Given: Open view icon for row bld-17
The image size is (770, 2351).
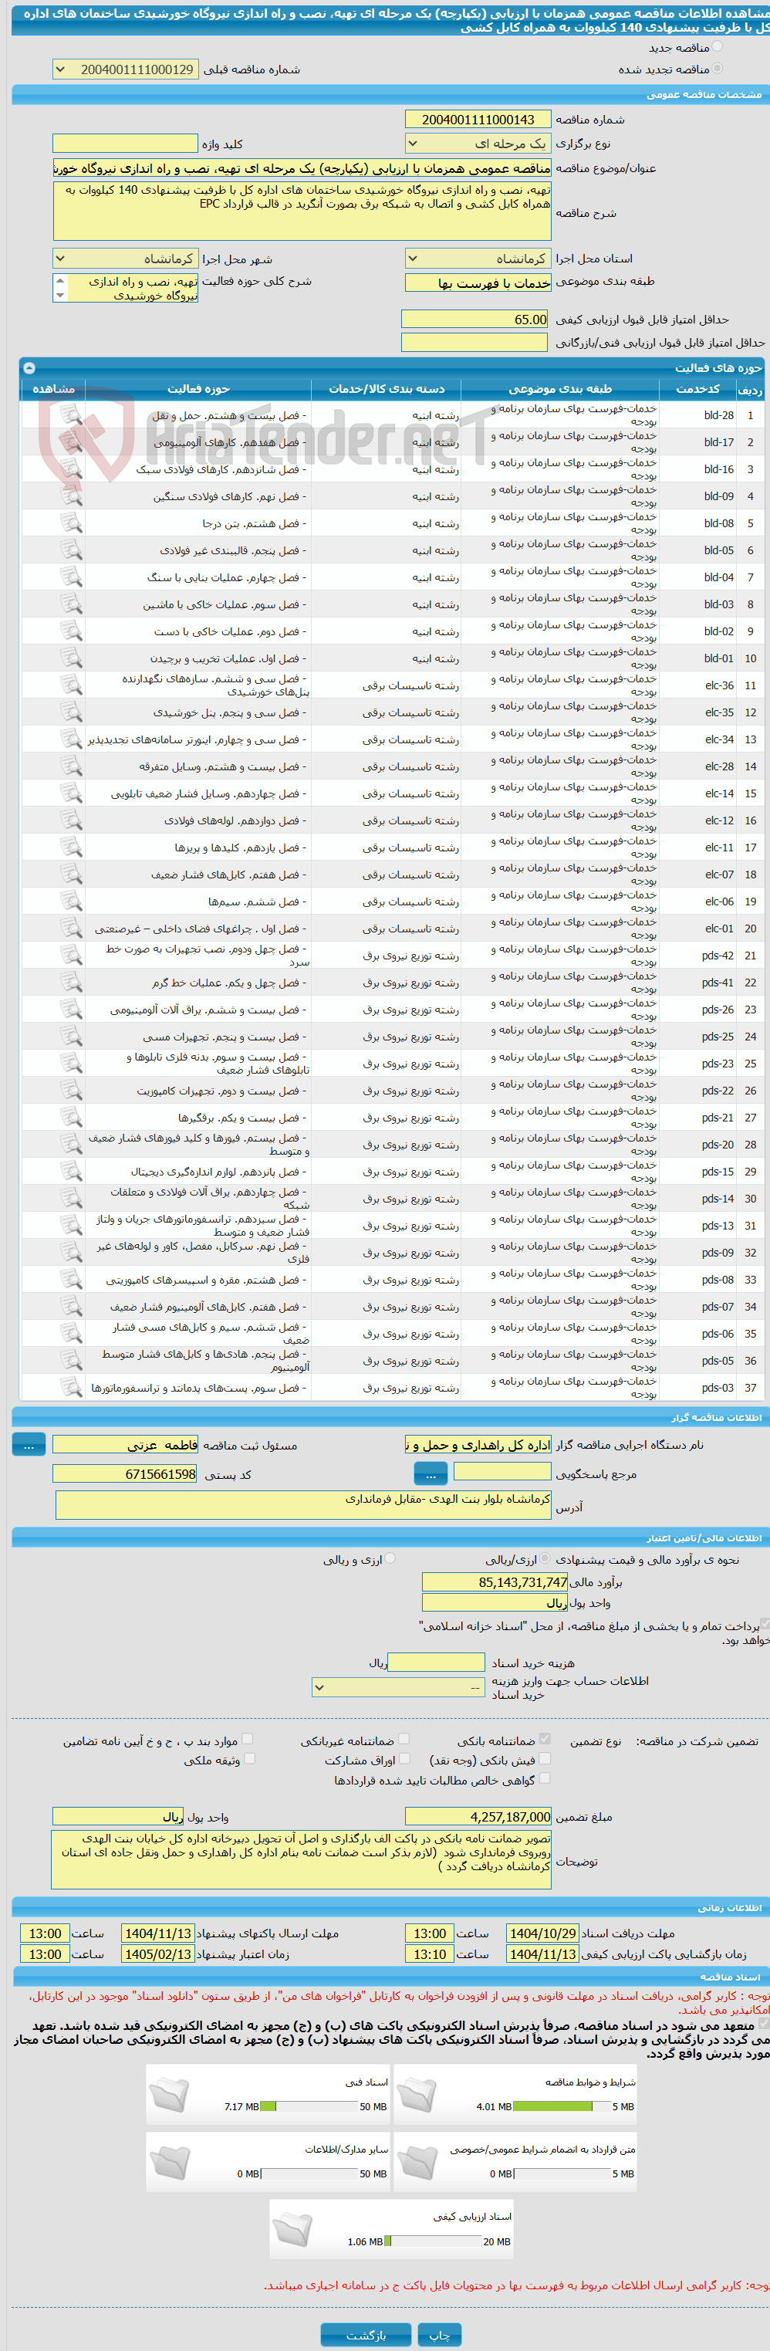Looking at the screenshot, I should 71,442.
